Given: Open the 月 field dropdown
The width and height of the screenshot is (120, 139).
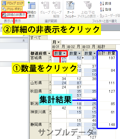Looking at the screenshot, I should [x=58, y=42].
